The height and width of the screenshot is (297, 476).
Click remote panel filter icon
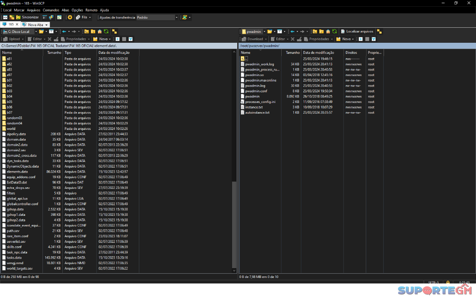pos(280,32)
